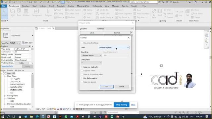Collapse the Floor Plans tree node
This screenshot has height=119, width=212.
[5, 76]
